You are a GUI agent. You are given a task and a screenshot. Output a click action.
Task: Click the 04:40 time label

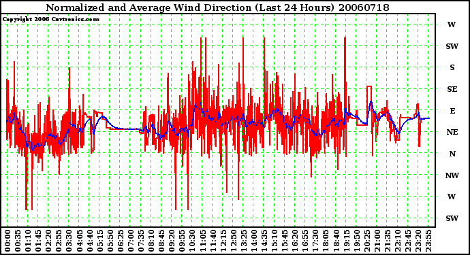pyautogui.click(x=89, y=241)
